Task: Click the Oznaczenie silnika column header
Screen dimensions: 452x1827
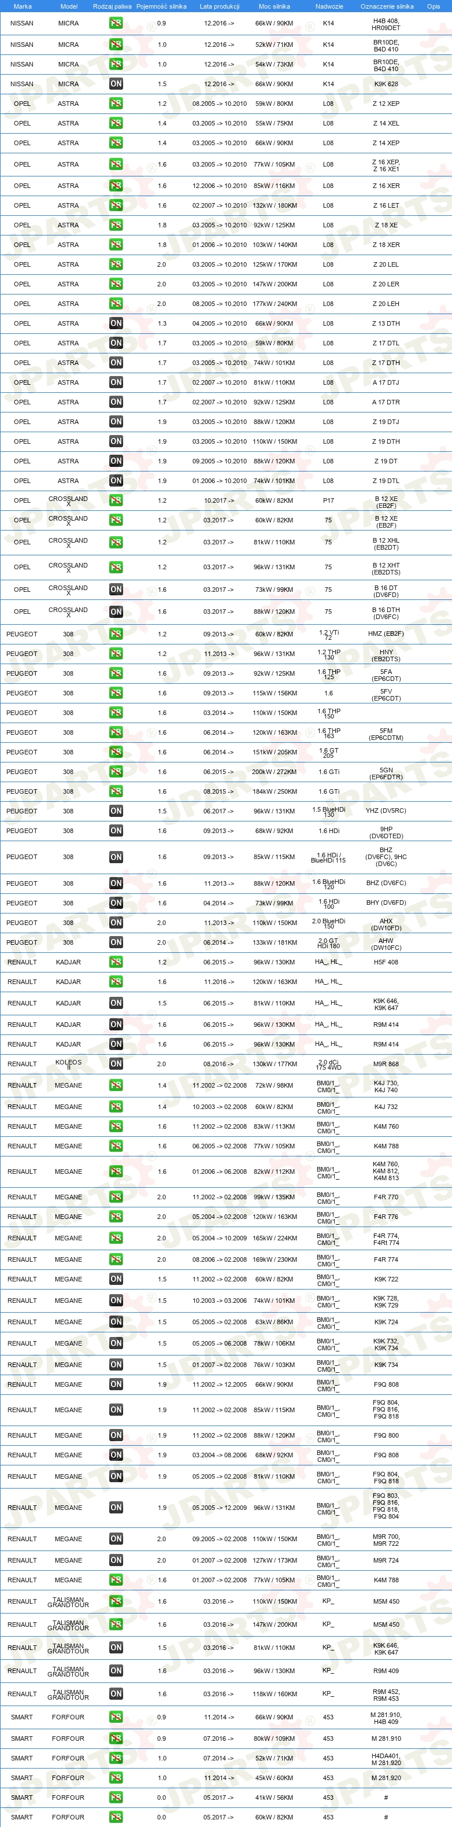Action: [x=387, y=6]
